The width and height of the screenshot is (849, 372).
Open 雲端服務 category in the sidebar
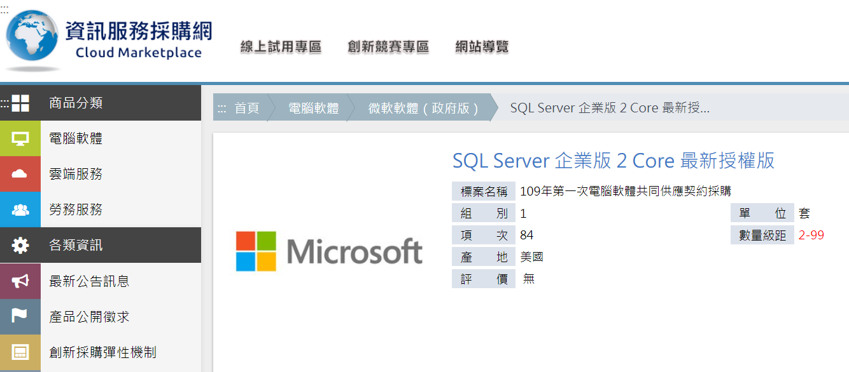(76, 175)
